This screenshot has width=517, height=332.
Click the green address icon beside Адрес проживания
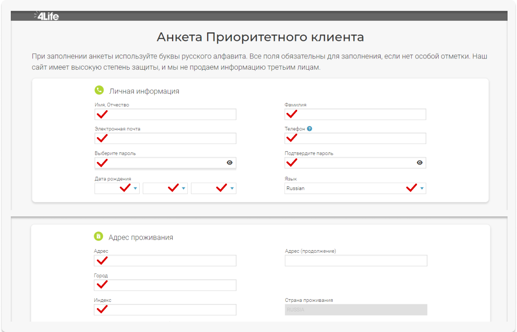tap(98, 237)
